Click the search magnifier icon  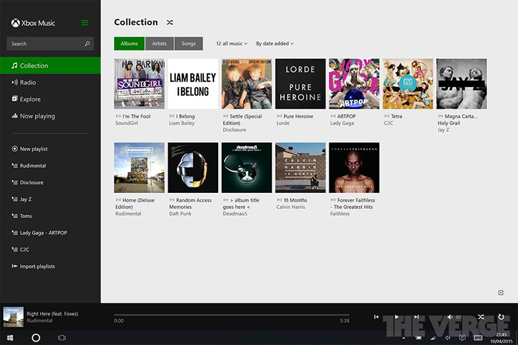87,43
